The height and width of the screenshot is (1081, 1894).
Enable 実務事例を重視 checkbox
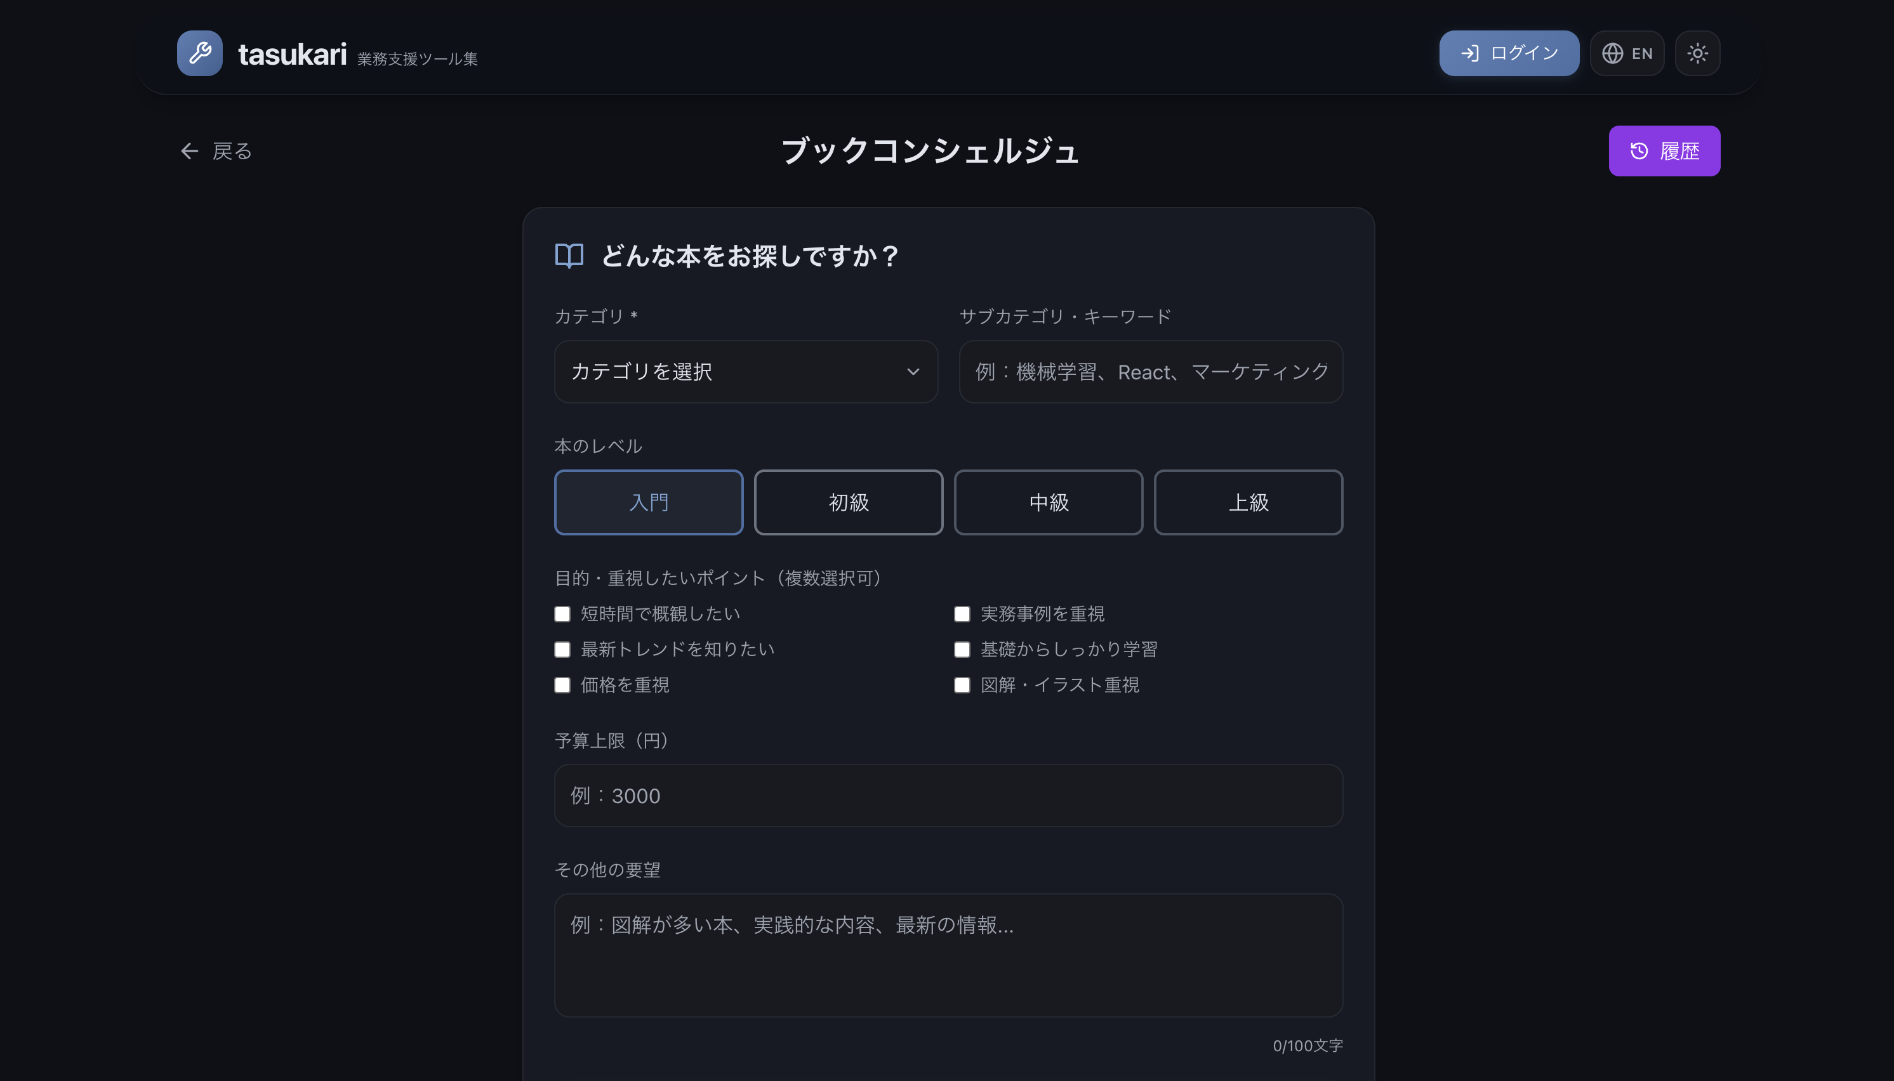click(x=962, y=614)
